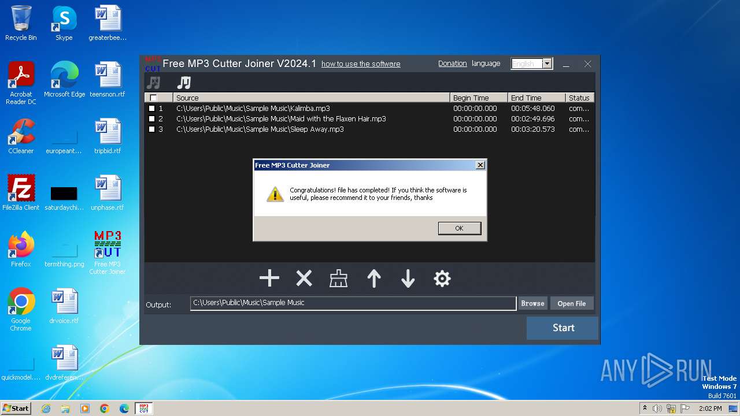Select the Sleep Away.mp3 source path
The height and width of the screenshot is (416, 740).
260,129
